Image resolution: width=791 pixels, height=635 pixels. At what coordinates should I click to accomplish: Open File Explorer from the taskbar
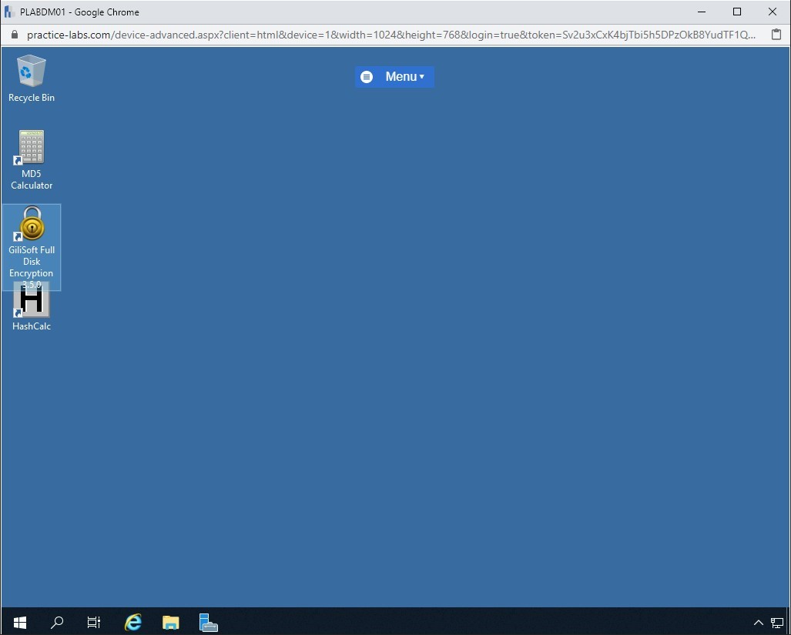tap(171, 622)
